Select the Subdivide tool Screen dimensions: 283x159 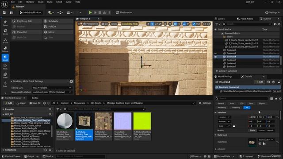pos(58,21)
